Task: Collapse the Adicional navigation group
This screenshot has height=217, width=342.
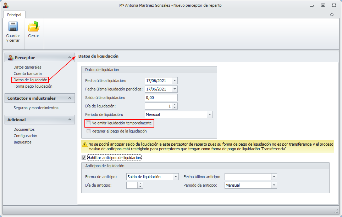Action: (70, 119)
